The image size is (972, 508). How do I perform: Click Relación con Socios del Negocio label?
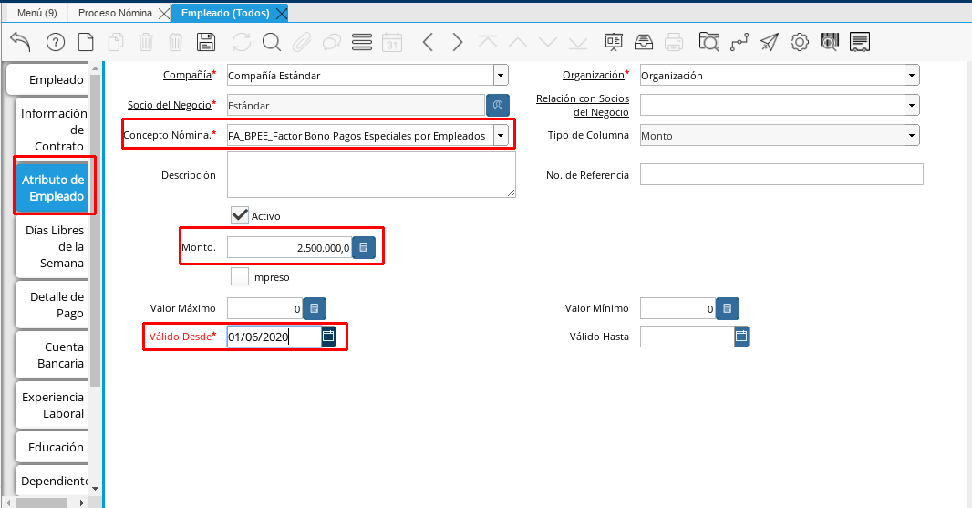pos(583,106)
